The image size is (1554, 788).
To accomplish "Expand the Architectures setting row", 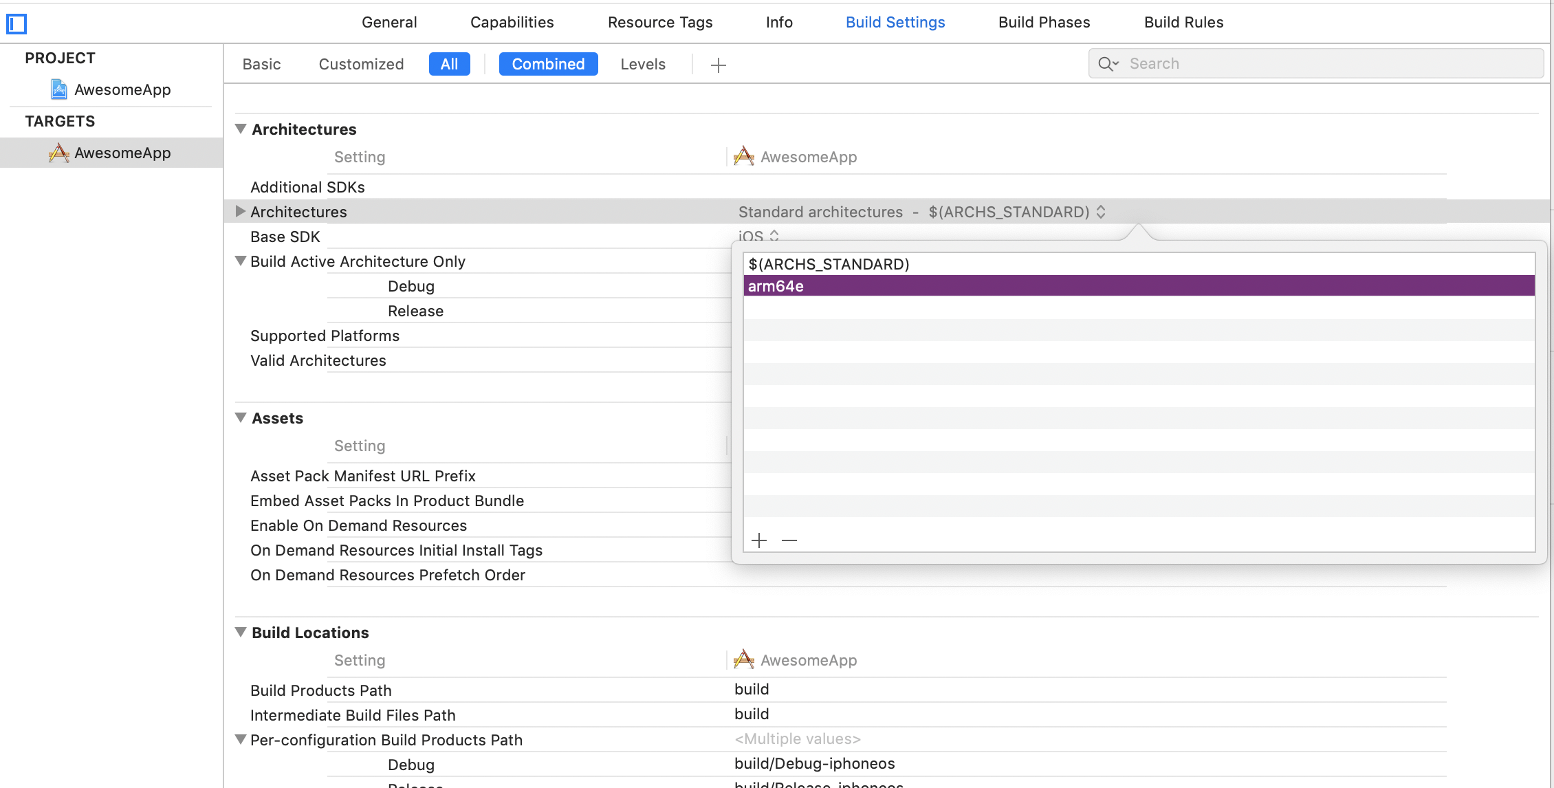I will tap(241, 212).
